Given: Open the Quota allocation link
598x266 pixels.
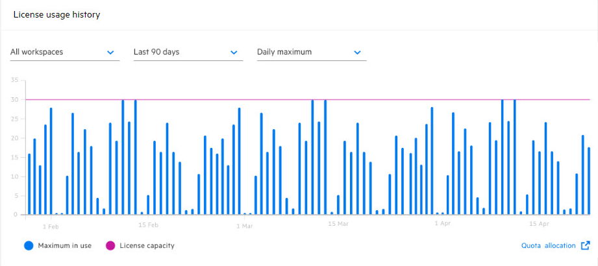Looking at the screenshot, I should tap(548, 246).
